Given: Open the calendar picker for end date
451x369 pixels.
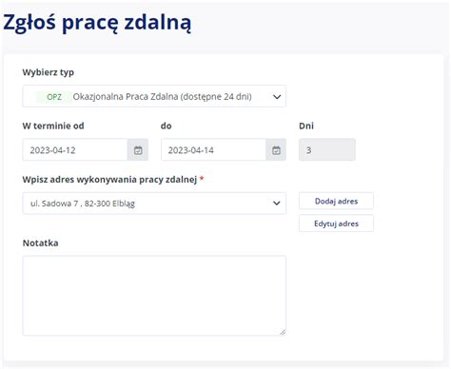Looking at the screenshot, I should point(276,149).
